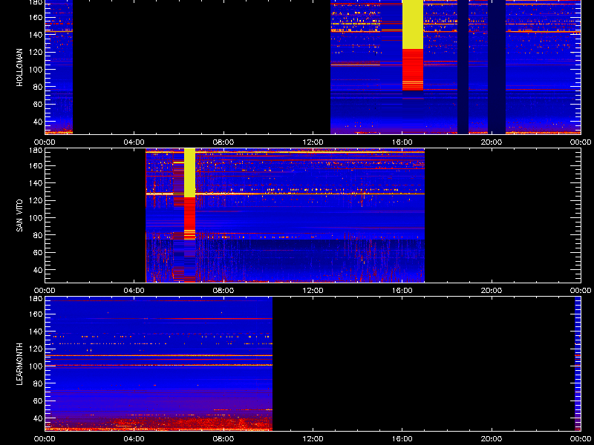The height and width of the screenshot is (445, 594).
Task: Select frequency value 160 on San Vito axis
Action: coord(35,165)
